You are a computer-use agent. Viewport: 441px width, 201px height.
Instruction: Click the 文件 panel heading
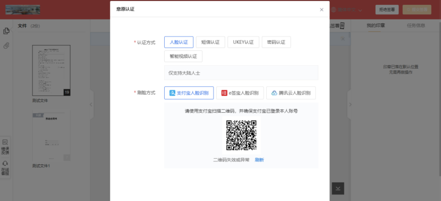click(22, 26)
